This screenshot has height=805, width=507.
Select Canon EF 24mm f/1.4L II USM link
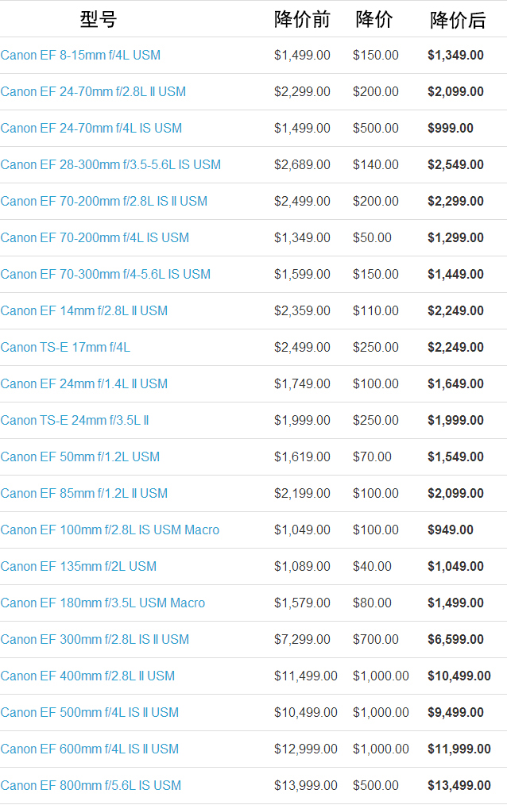pos(83,384)
